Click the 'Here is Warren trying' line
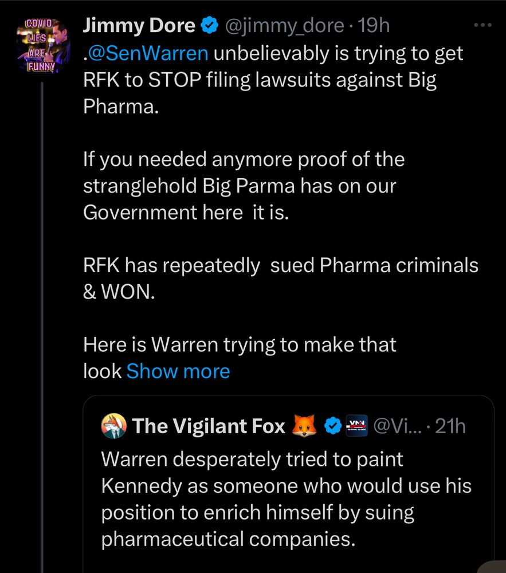This screenshot has width=506, height=573. [240, 345]
